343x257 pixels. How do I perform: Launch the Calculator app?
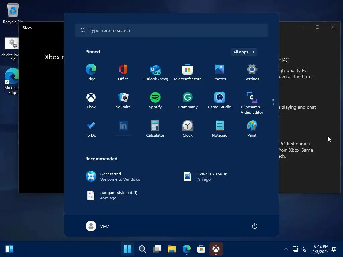tap(155, 129)
